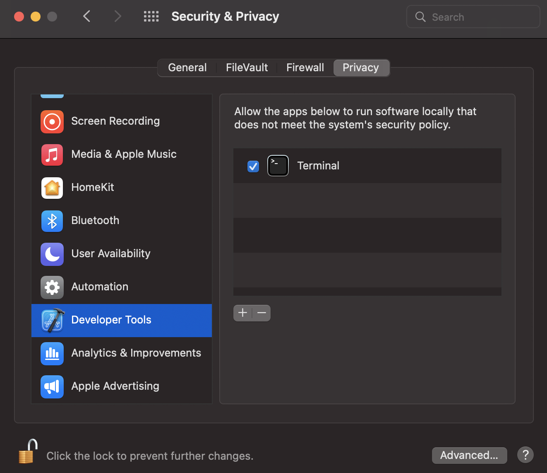Click the HomeKit house icon
This screenshot has width=547, height=473.
pos(52,188)
